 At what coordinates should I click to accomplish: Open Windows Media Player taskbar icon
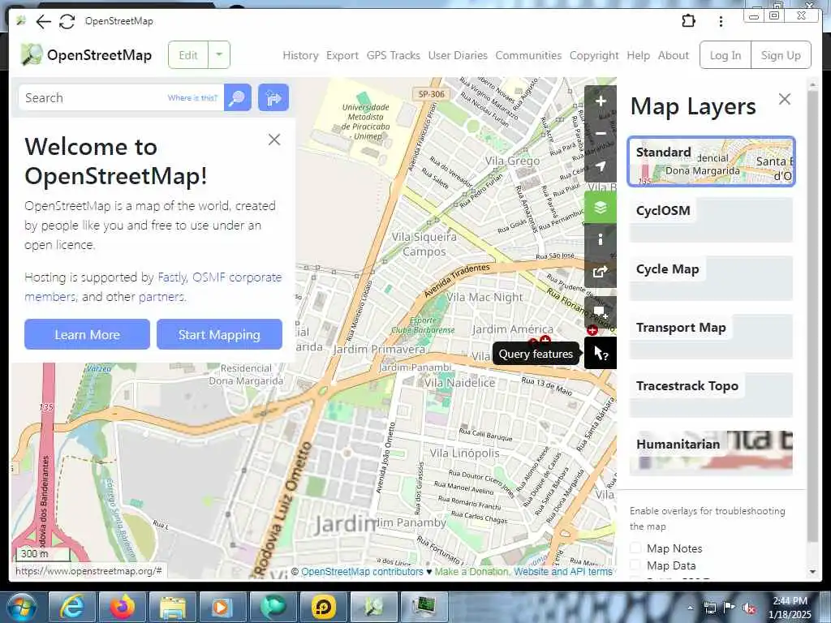[x=222, y=607]
